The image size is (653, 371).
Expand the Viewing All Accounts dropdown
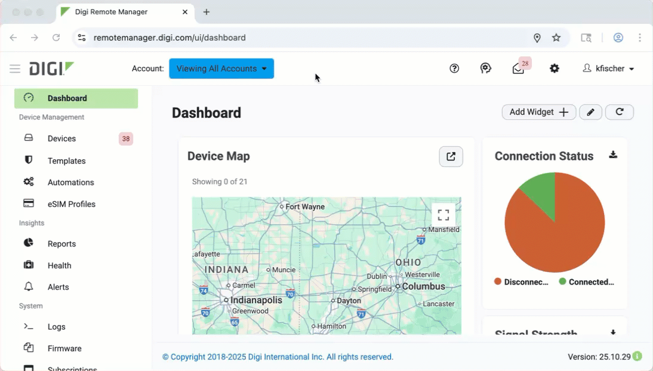tap(221, 69)
